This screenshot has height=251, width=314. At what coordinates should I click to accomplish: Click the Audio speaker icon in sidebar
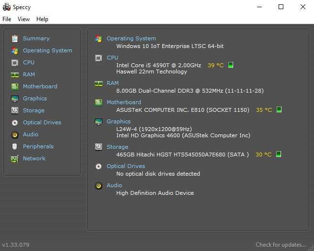click(x=15, y=135)
